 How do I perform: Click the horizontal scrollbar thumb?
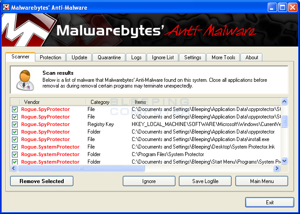click(81, 168)
